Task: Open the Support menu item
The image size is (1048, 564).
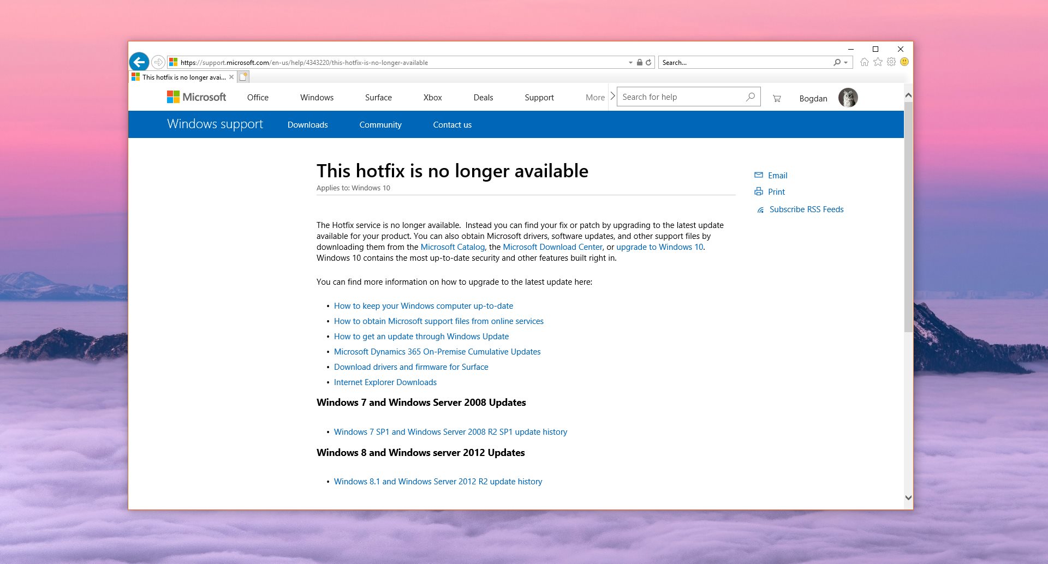Action: [539, 98]
